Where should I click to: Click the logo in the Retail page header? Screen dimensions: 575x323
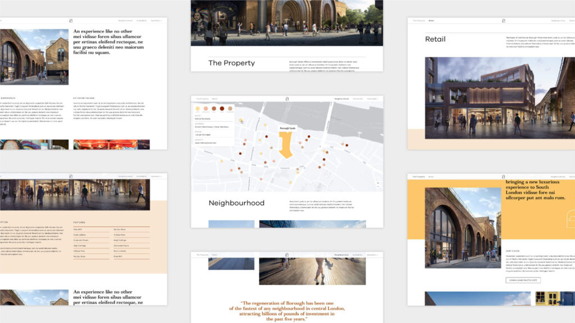[x=504, y=21]
